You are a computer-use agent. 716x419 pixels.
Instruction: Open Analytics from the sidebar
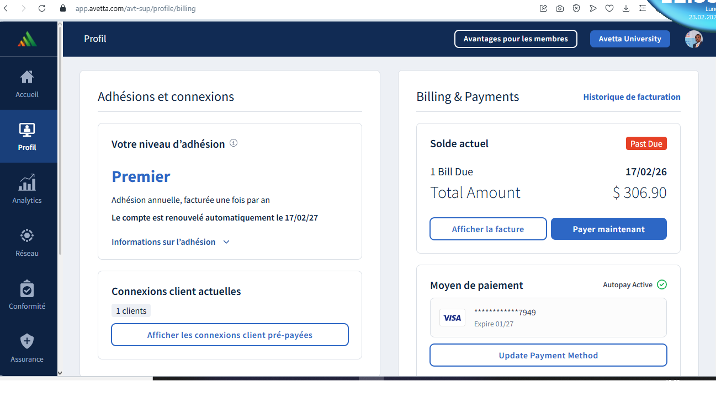(x=27, y=183)
